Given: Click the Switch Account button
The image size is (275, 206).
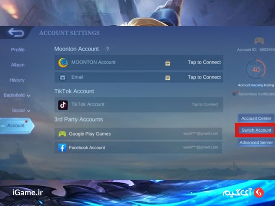Looking at the screenshot, I should click(x=256, y=130).
